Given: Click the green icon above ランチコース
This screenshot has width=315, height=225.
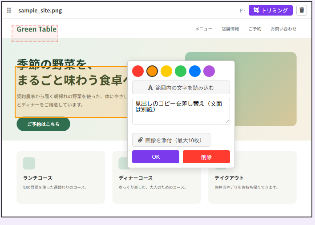Looking at the screenshot, I should pyautogui.click(x=29, y=163).
